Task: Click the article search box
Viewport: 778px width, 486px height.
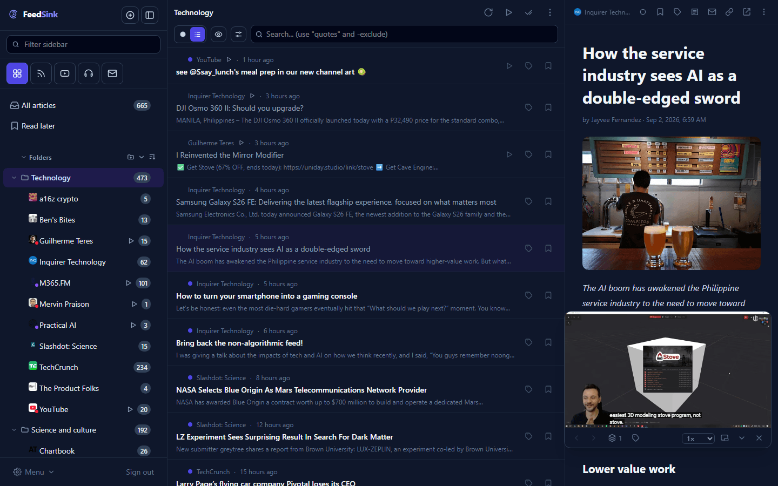Action: tap(404, 34)
